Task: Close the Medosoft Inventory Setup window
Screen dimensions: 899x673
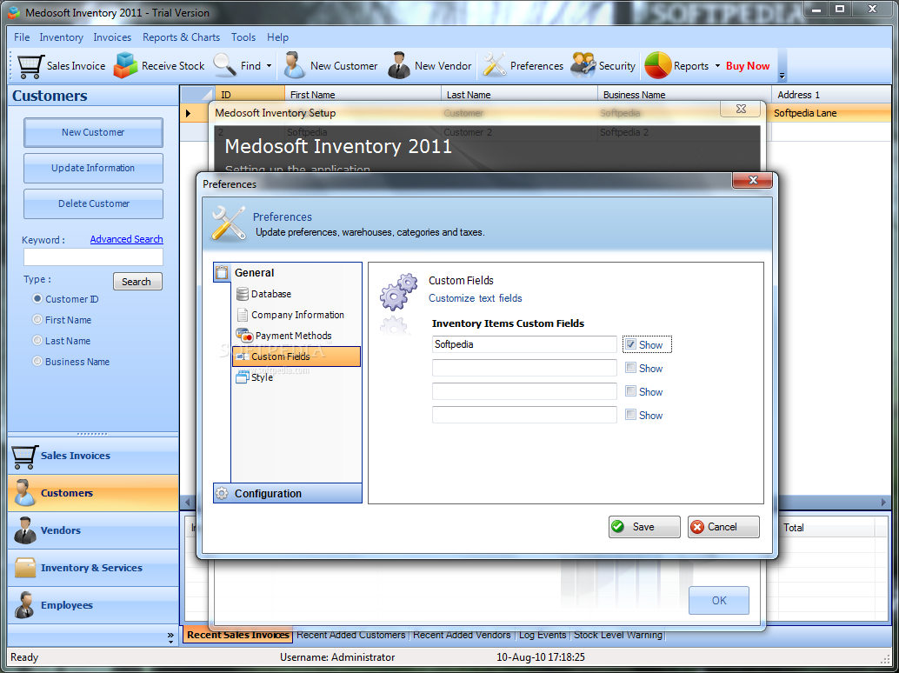Action: click(741, 109)
